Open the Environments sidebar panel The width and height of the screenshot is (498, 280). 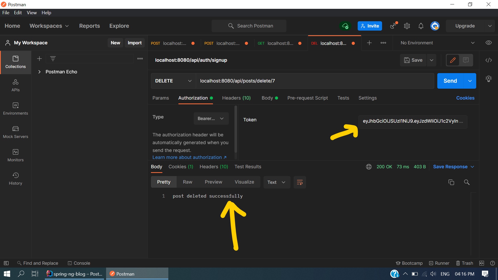click(x=16, y=109)
